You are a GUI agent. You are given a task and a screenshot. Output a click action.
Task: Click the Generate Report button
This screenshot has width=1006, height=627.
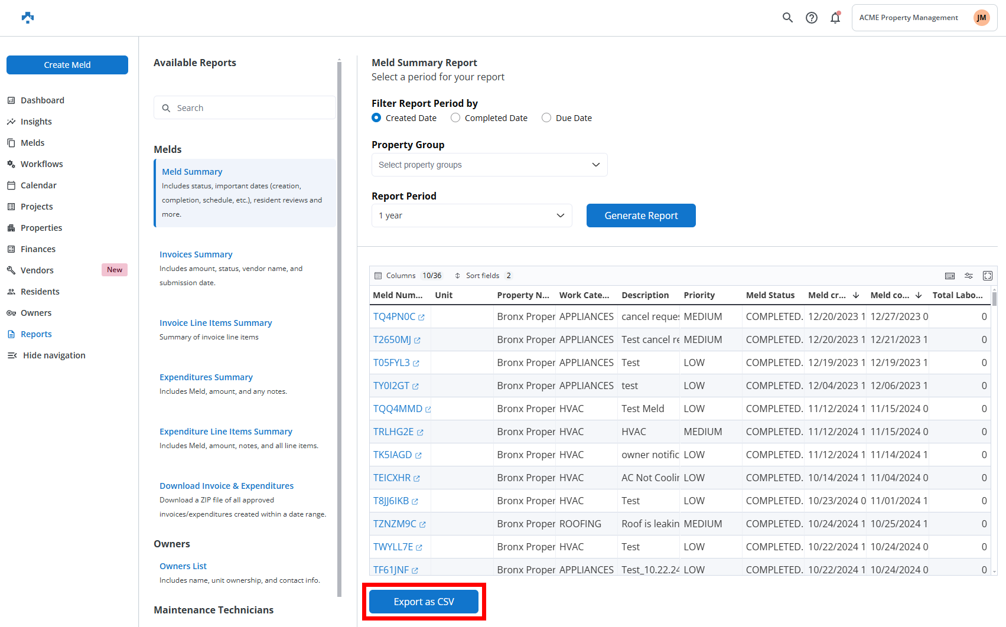641,215
